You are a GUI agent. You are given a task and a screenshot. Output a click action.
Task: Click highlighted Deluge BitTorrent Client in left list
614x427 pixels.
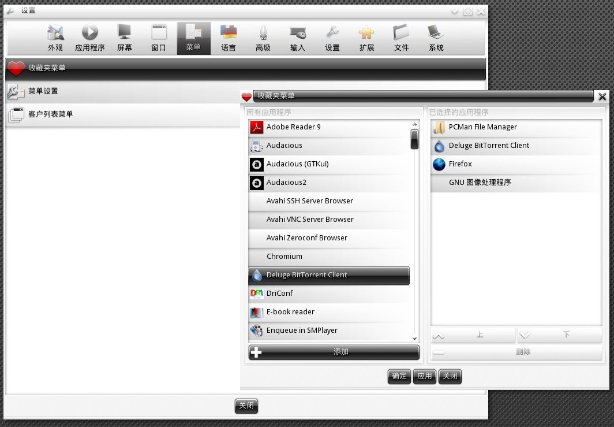tap(329, 275)
